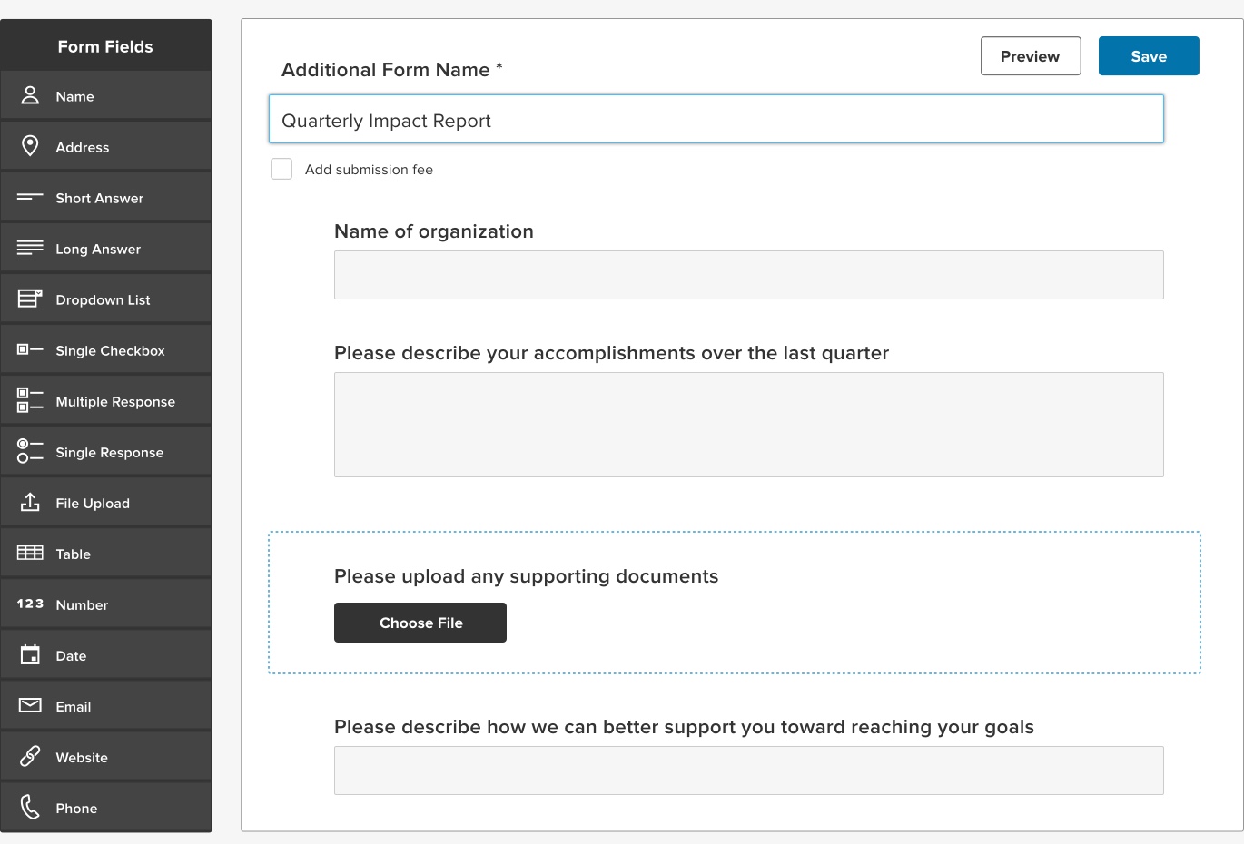Click the Choose File button
This screenshot has height=844, width=1244.
[420, 623]
